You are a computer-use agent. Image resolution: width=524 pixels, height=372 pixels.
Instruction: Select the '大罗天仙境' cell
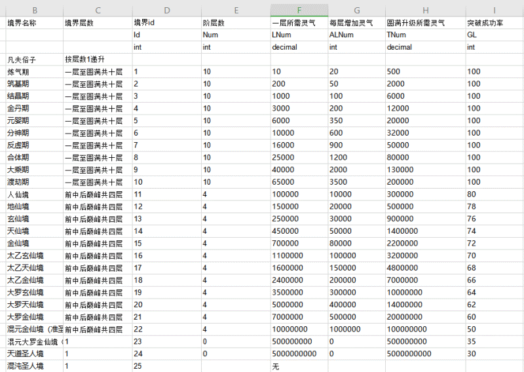click(x=35, y=305)
